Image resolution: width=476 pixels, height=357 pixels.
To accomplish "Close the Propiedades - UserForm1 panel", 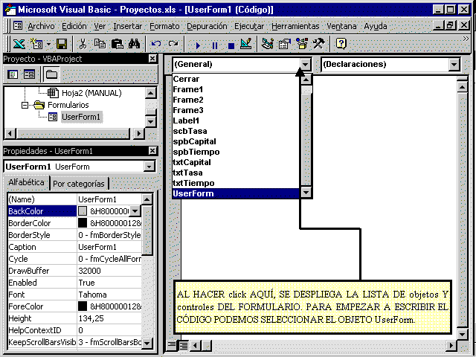I will (x=152, y=150).
